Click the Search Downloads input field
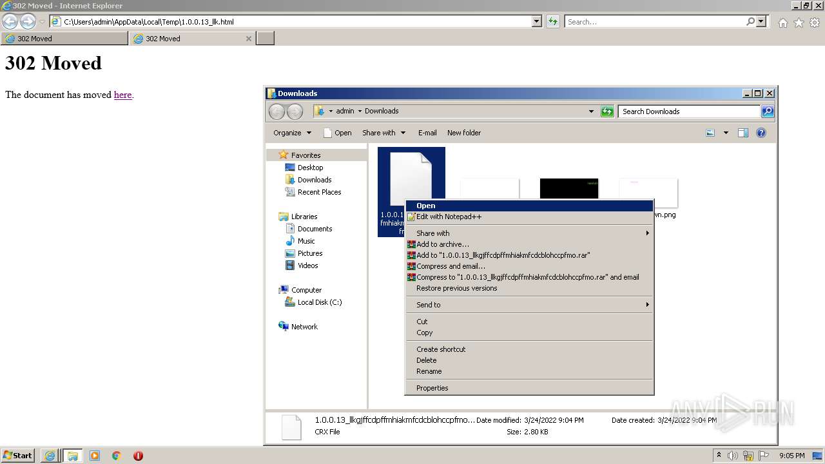 click(x=689, y=111)
